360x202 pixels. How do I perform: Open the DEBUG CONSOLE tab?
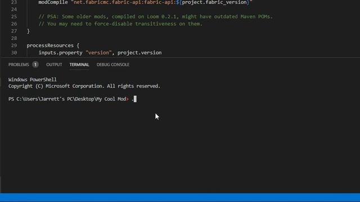[113, 65]
